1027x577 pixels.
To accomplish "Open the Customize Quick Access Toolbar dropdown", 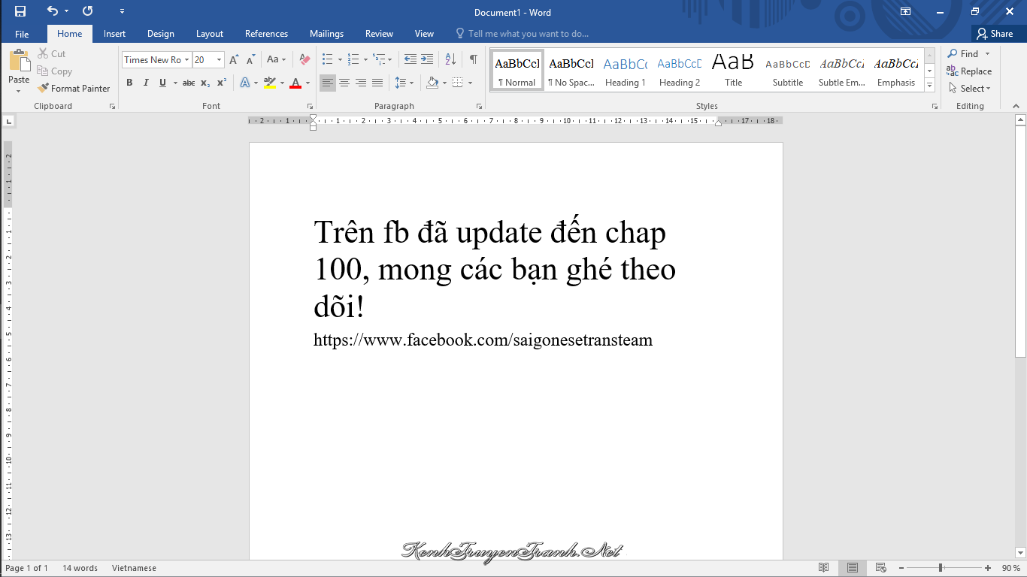I will (123, 11).
